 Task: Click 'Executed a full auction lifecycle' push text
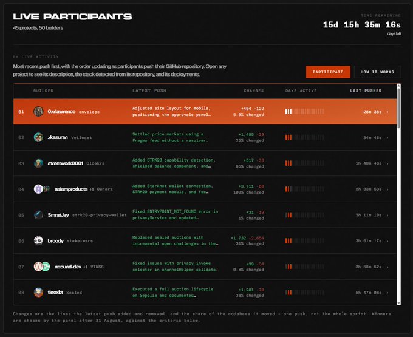click(x=172, y=289)
